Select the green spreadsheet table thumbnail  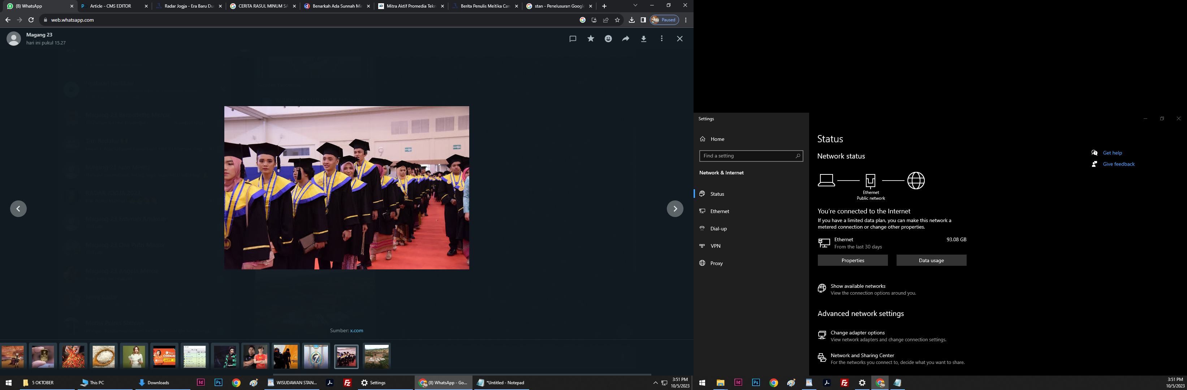point(194,356)
